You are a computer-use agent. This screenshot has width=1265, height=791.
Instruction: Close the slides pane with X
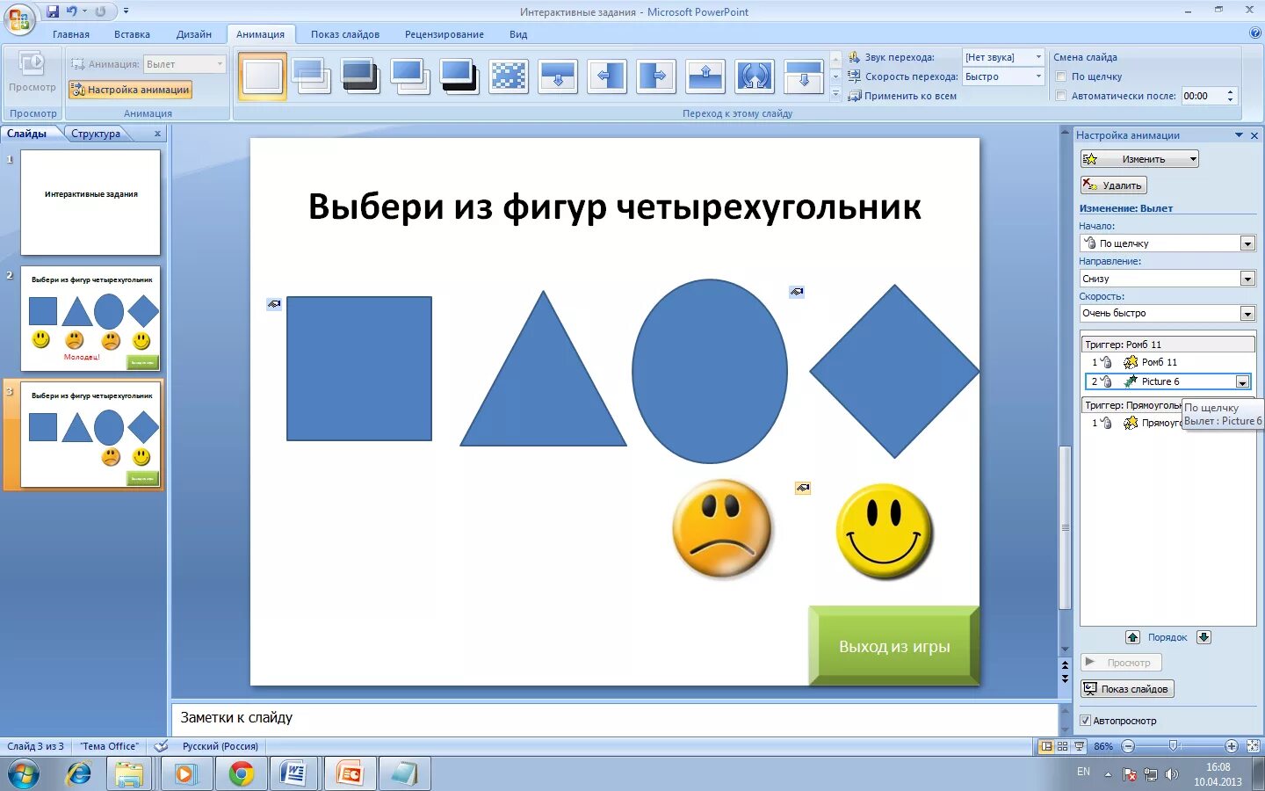(157, 134)
